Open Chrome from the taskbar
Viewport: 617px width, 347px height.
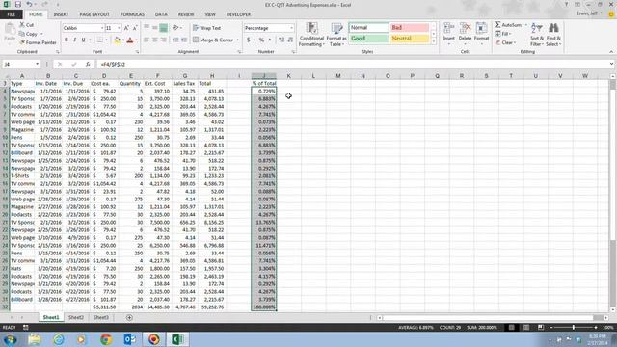(105, 339)
